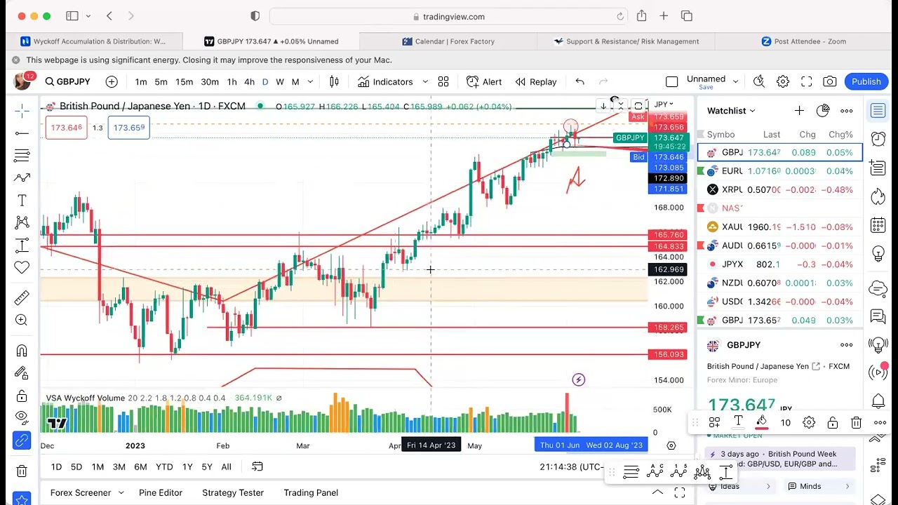Open the GBPJPY symbol search field

67,82
